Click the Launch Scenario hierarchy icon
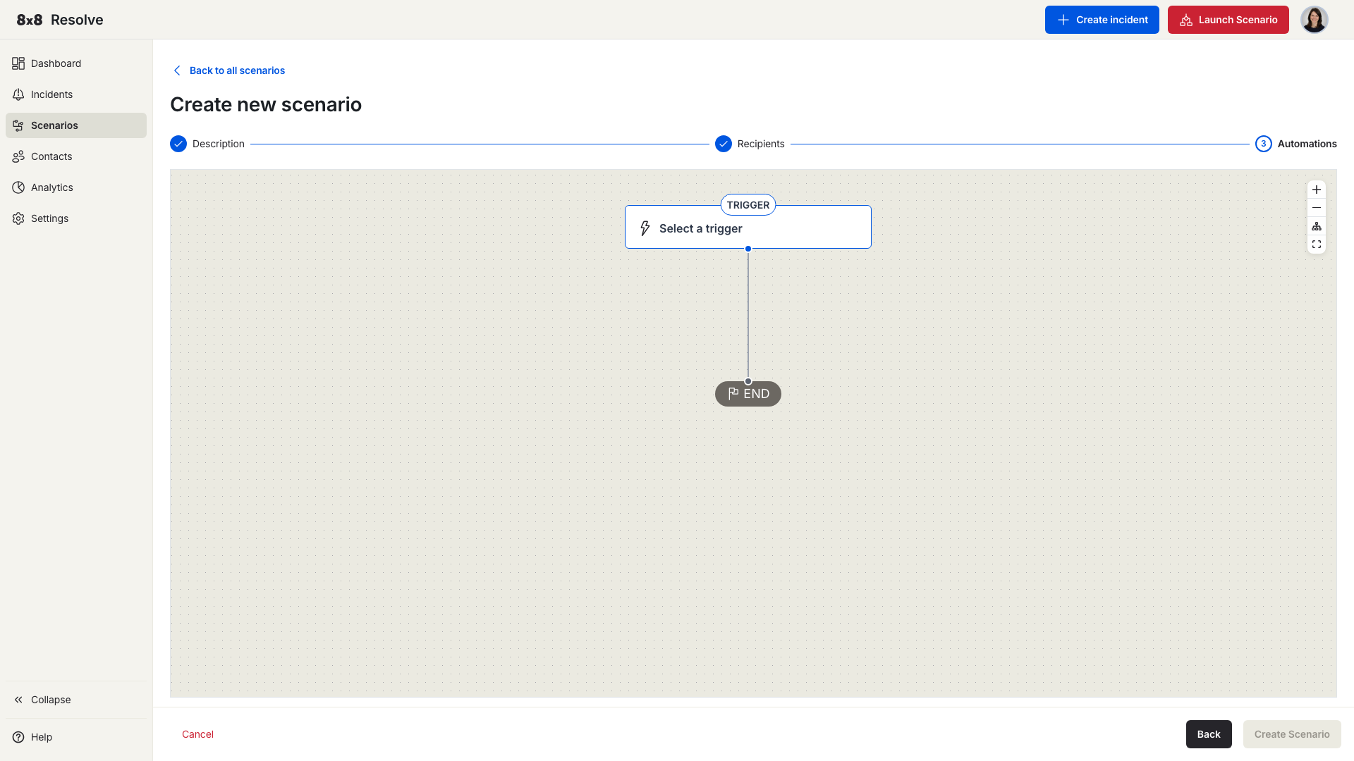 [x=1186, y=20]
